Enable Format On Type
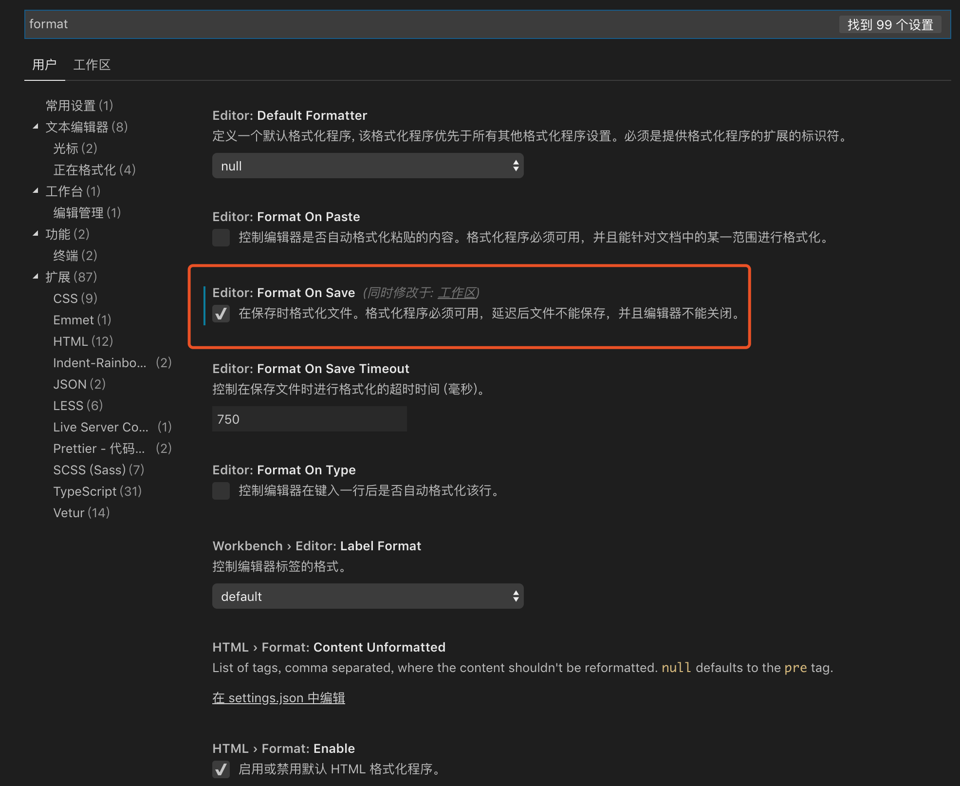The image size is (960, 786). 221,491
